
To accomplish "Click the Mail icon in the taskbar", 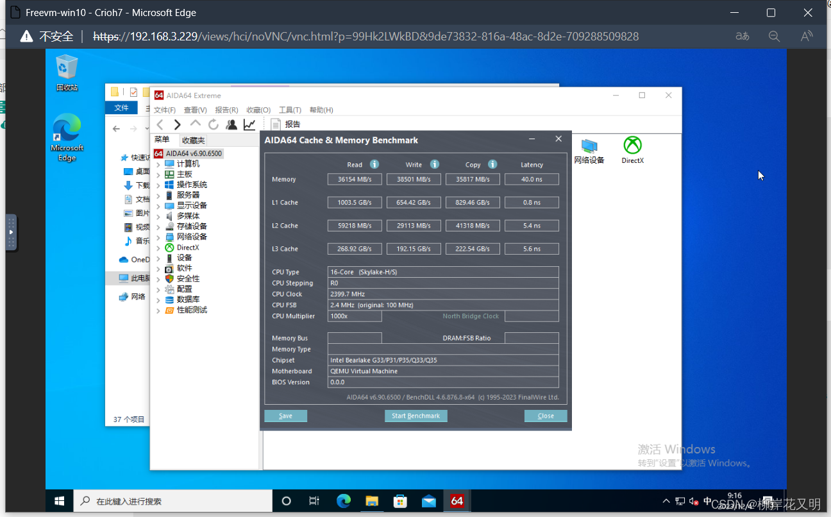I will point(429,501).
